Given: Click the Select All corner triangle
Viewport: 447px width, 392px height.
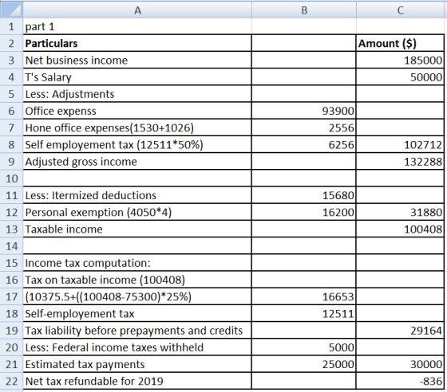Looking at the screenshot, I should pos(11,10).
